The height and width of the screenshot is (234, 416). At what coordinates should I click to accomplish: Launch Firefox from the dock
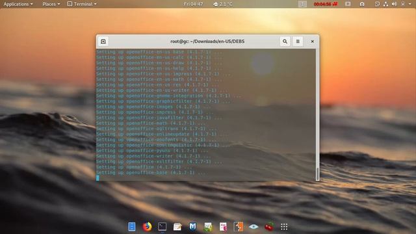click(147, 227)
